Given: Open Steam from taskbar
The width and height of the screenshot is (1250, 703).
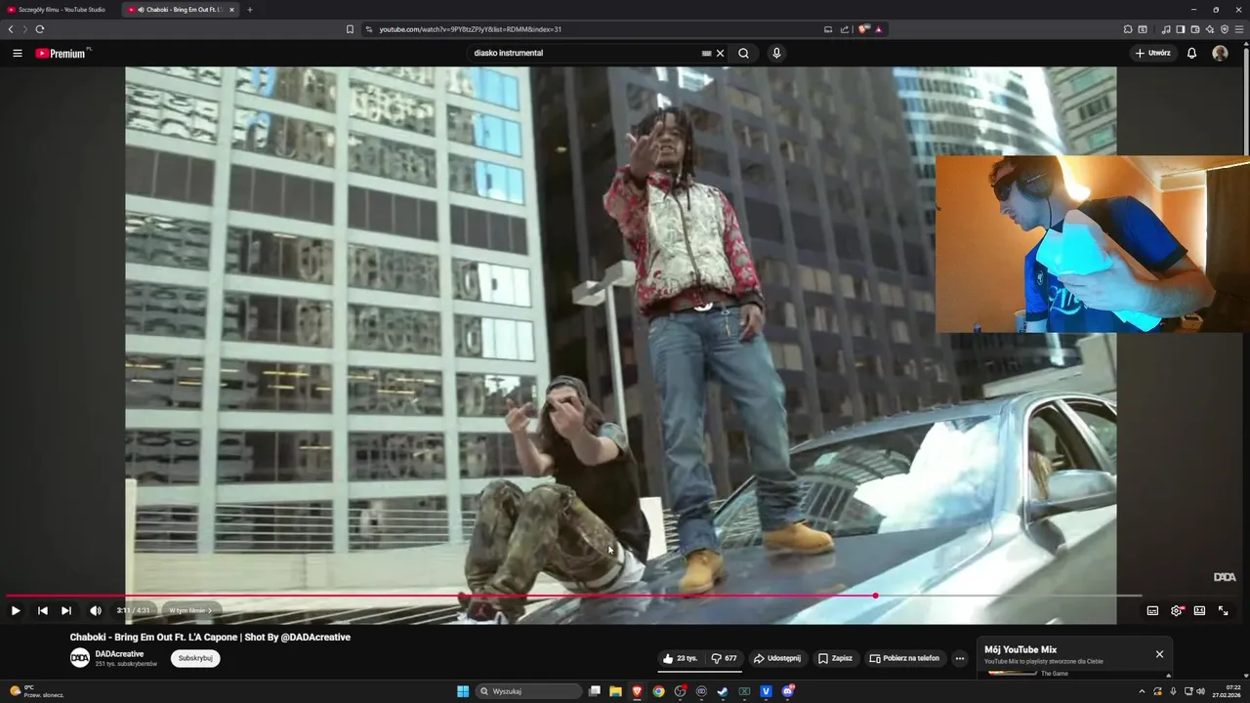Looking at the screenshot, I should click(723, 691).
